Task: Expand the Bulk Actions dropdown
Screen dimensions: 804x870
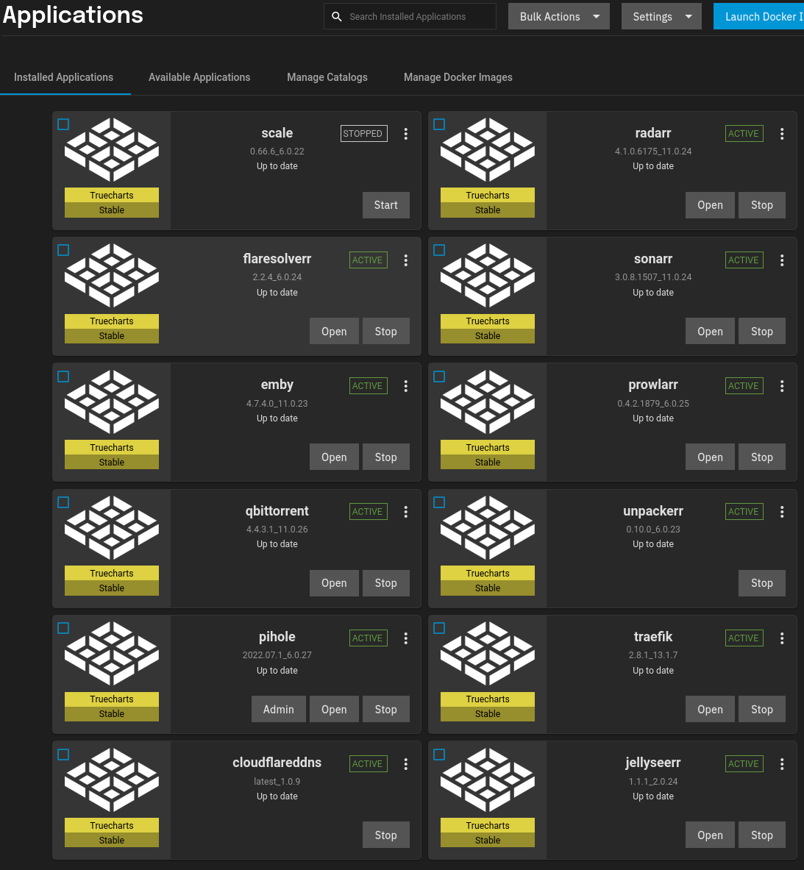Action: pyautogui.click(x=559, y=17)
